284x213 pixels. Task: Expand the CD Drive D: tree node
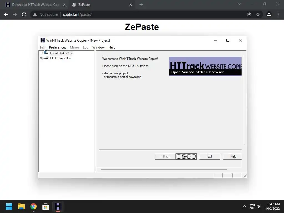[x=41, y=59]
